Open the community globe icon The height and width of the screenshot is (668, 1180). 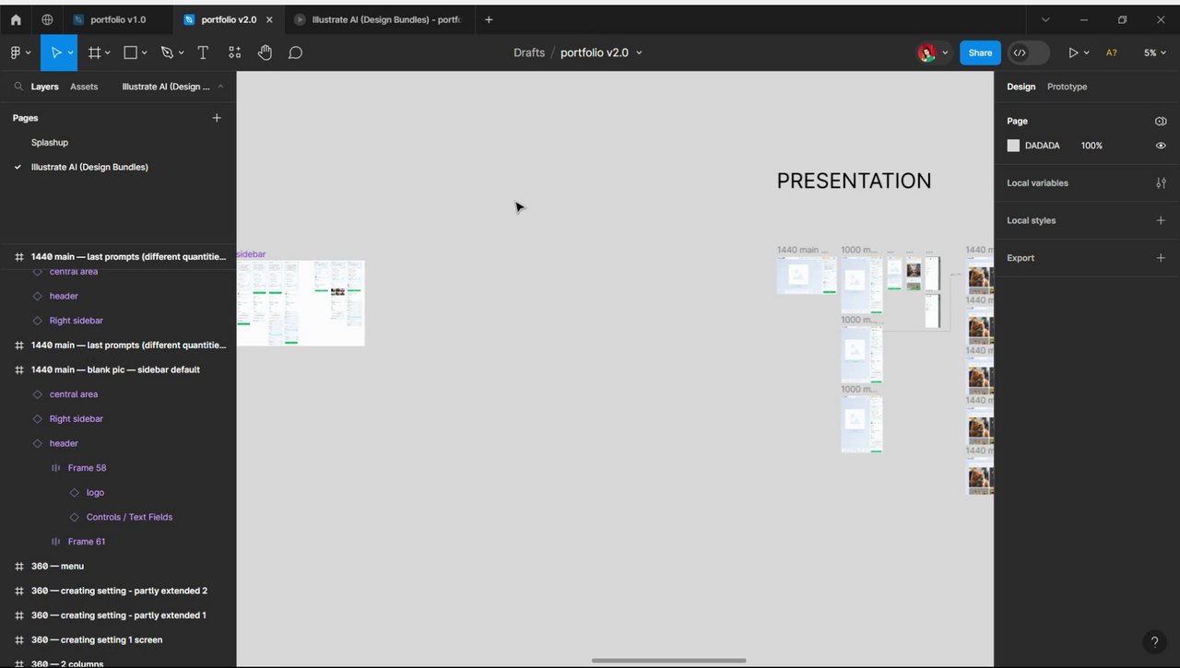[47, 19]
